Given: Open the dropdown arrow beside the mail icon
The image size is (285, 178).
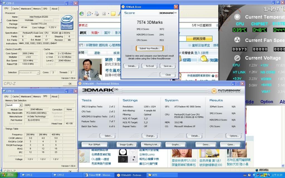Looking at the screenshot, I should pyautogui.click(x=92, y=14).
